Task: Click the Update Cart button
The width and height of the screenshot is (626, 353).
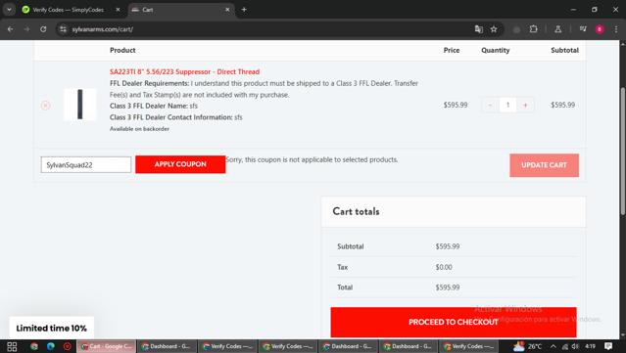Action: (544, 165)
